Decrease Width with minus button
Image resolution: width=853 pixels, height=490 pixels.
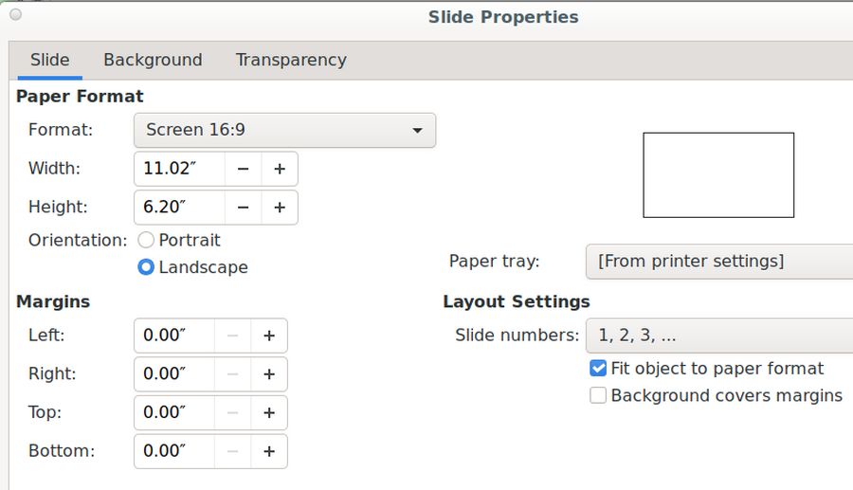click(244, 169)
